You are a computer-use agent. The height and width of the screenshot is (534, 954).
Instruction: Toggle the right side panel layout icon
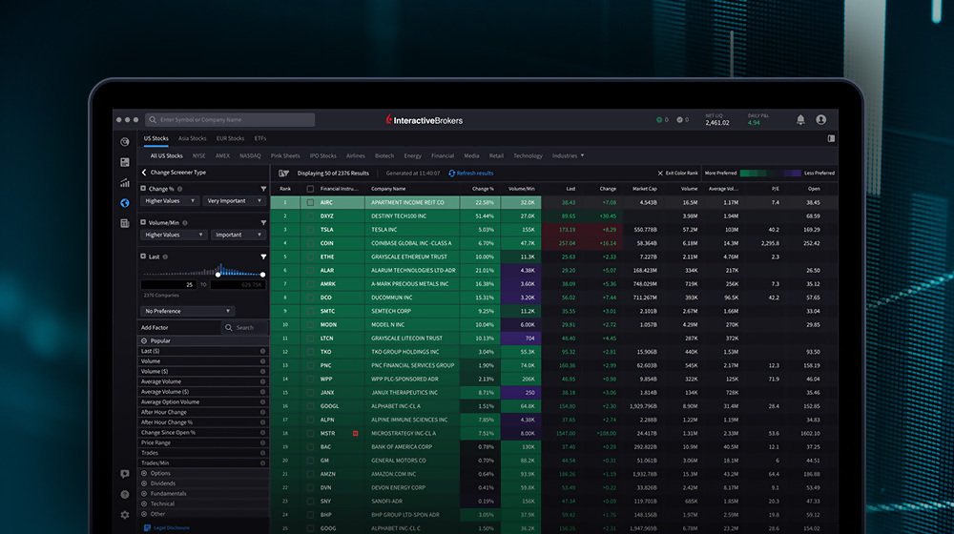[832, 138]
